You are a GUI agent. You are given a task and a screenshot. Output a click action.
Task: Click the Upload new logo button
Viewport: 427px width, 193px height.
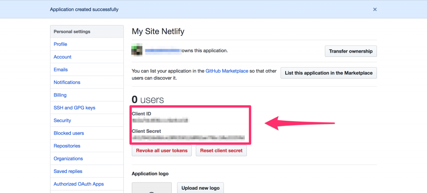pos(201,188)
